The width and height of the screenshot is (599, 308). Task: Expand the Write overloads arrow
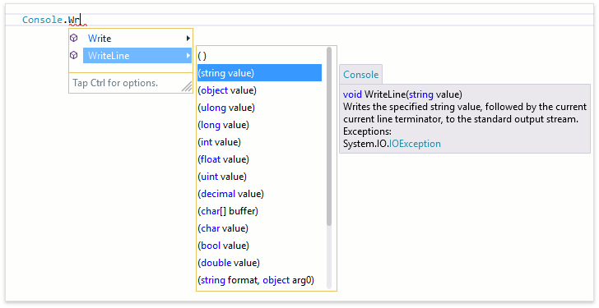[x=188, y=38]
